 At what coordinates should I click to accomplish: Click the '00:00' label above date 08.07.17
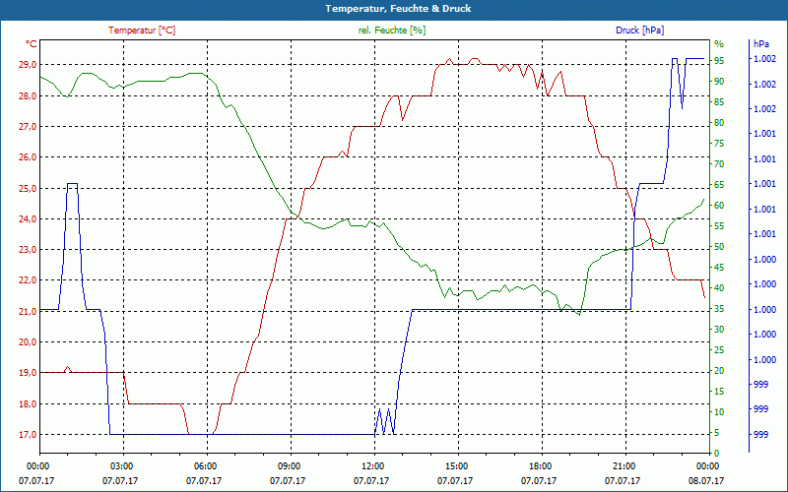[707, 465]
